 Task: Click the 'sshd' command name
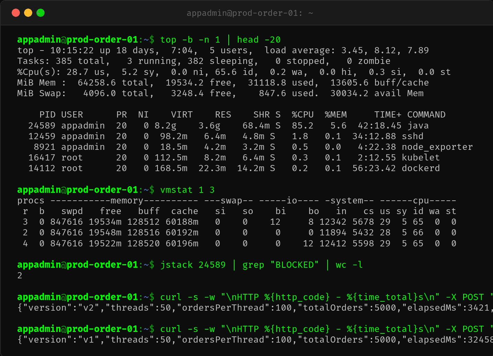(412, 136)
